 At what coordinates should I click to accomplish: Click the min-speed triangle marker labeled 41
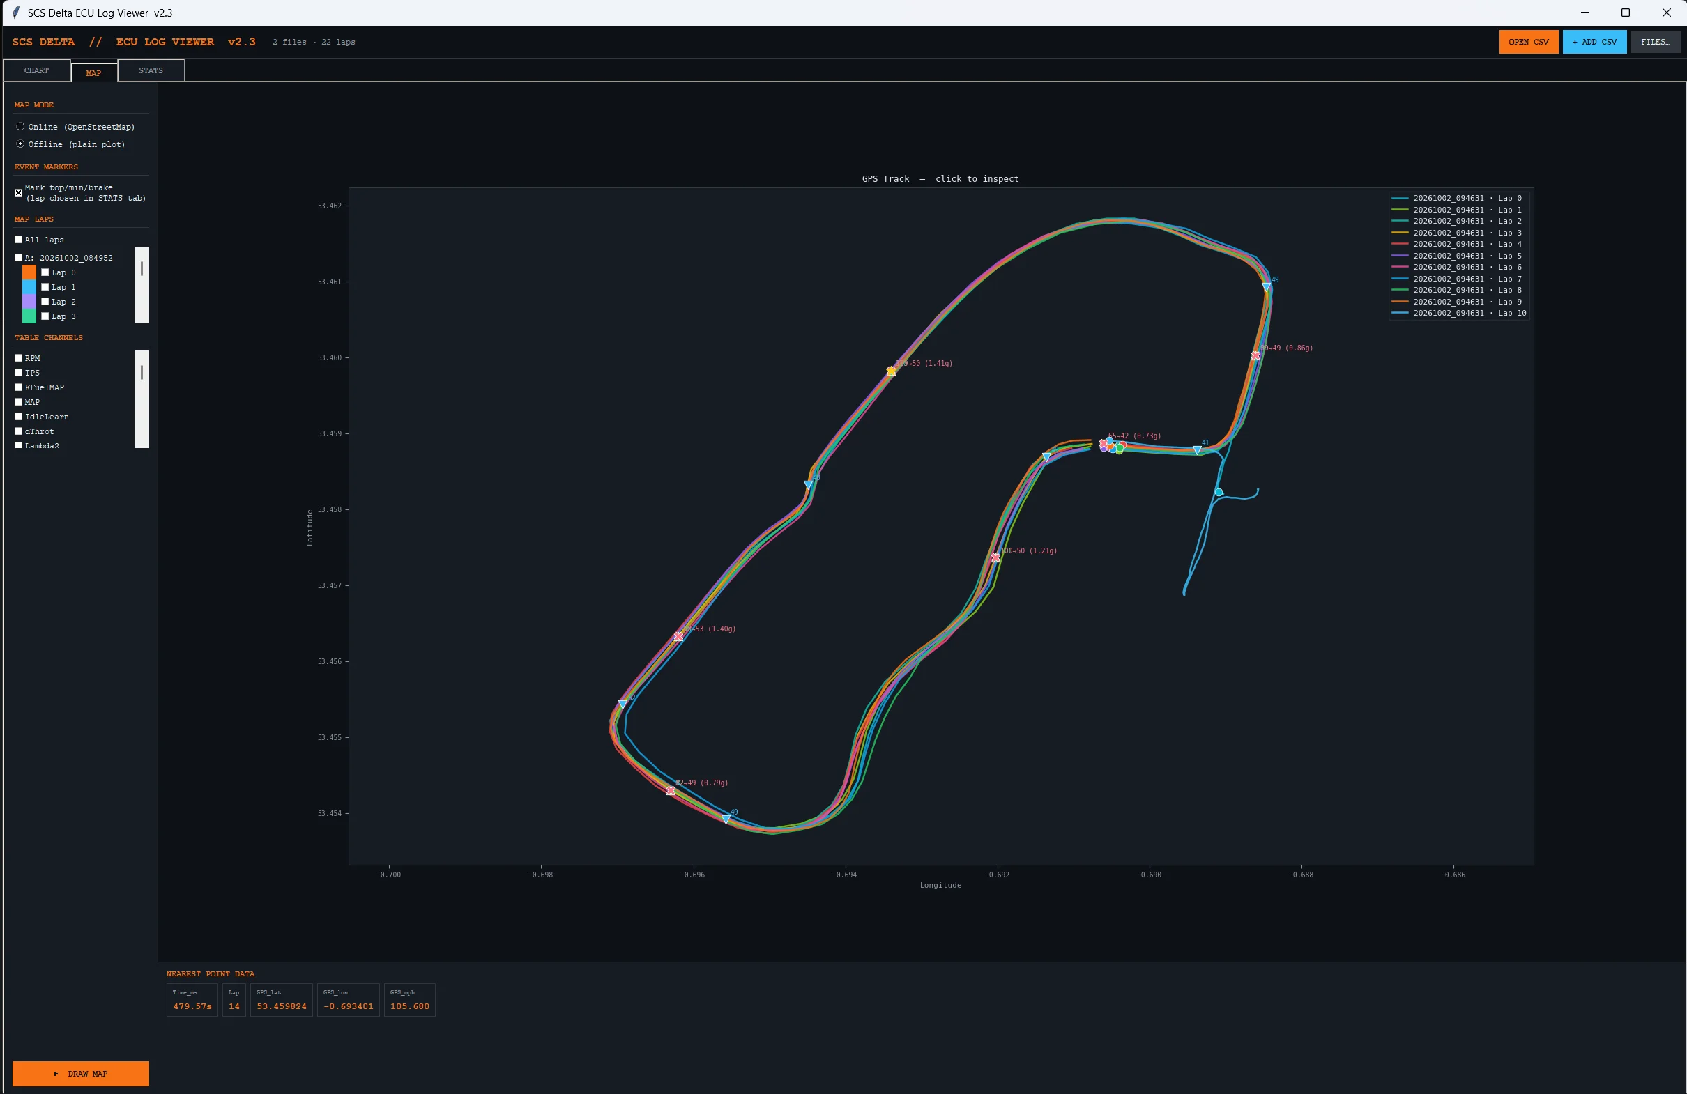coord(1197,451)
